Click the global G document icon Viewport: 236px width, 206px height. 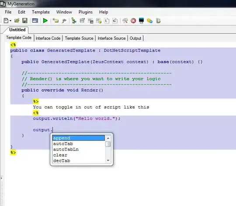tap(115, 21)
